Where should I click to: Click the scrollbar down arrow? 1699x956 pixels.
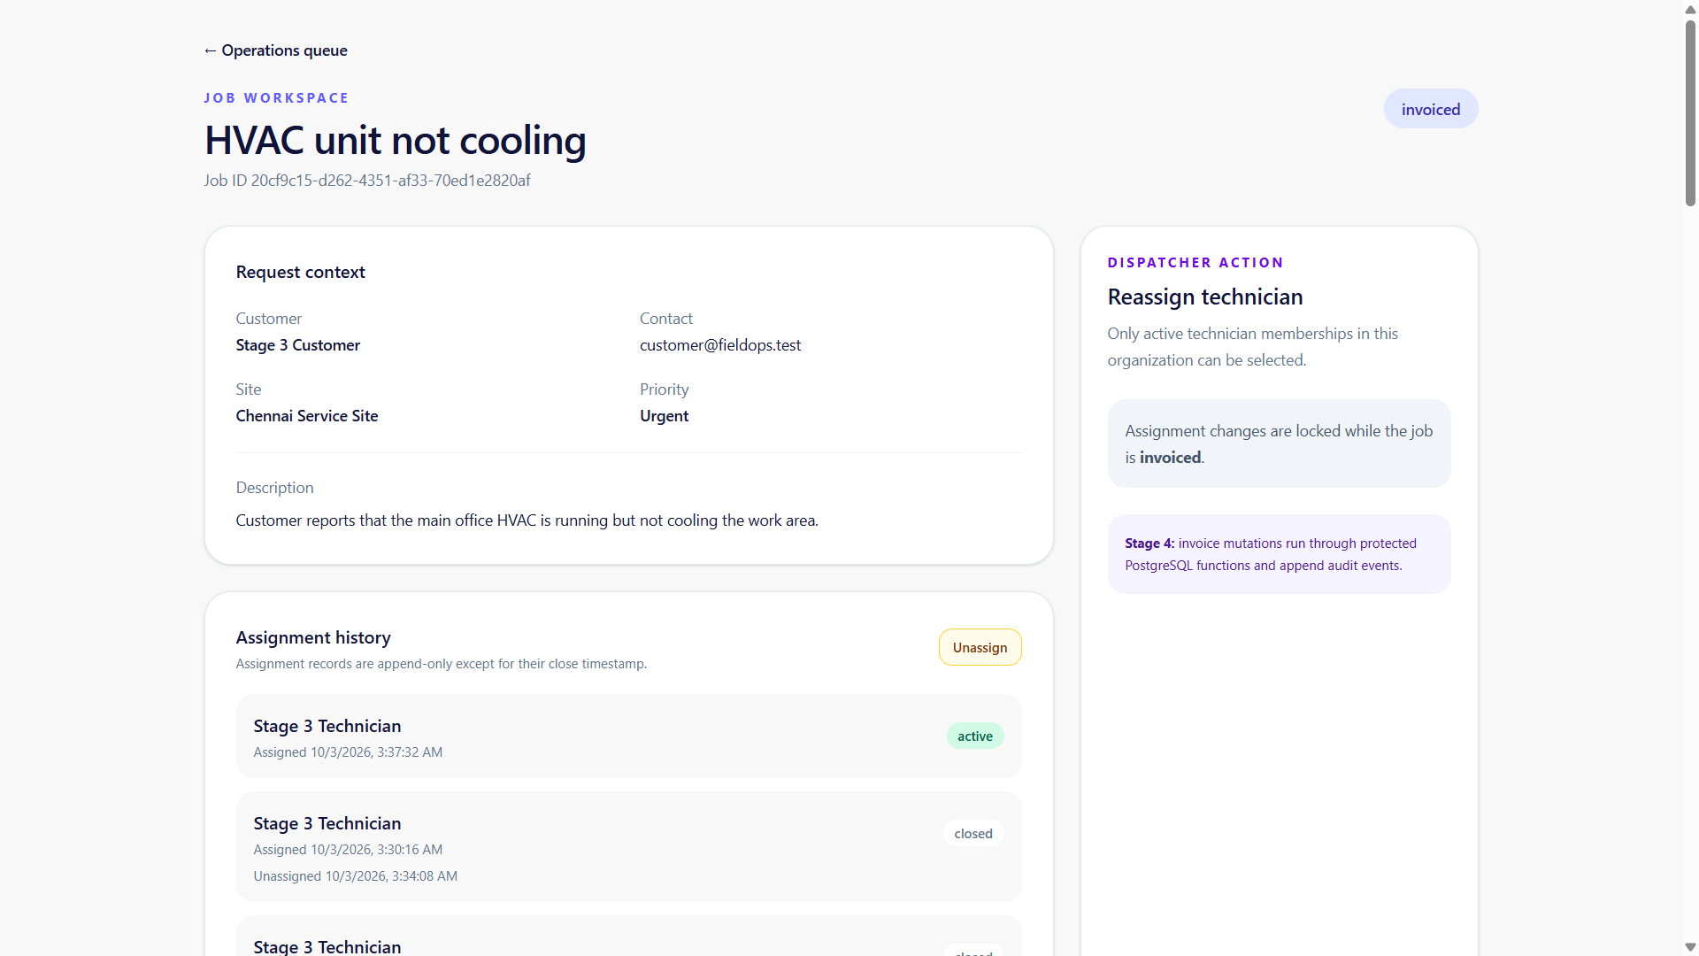[1690, 947]
